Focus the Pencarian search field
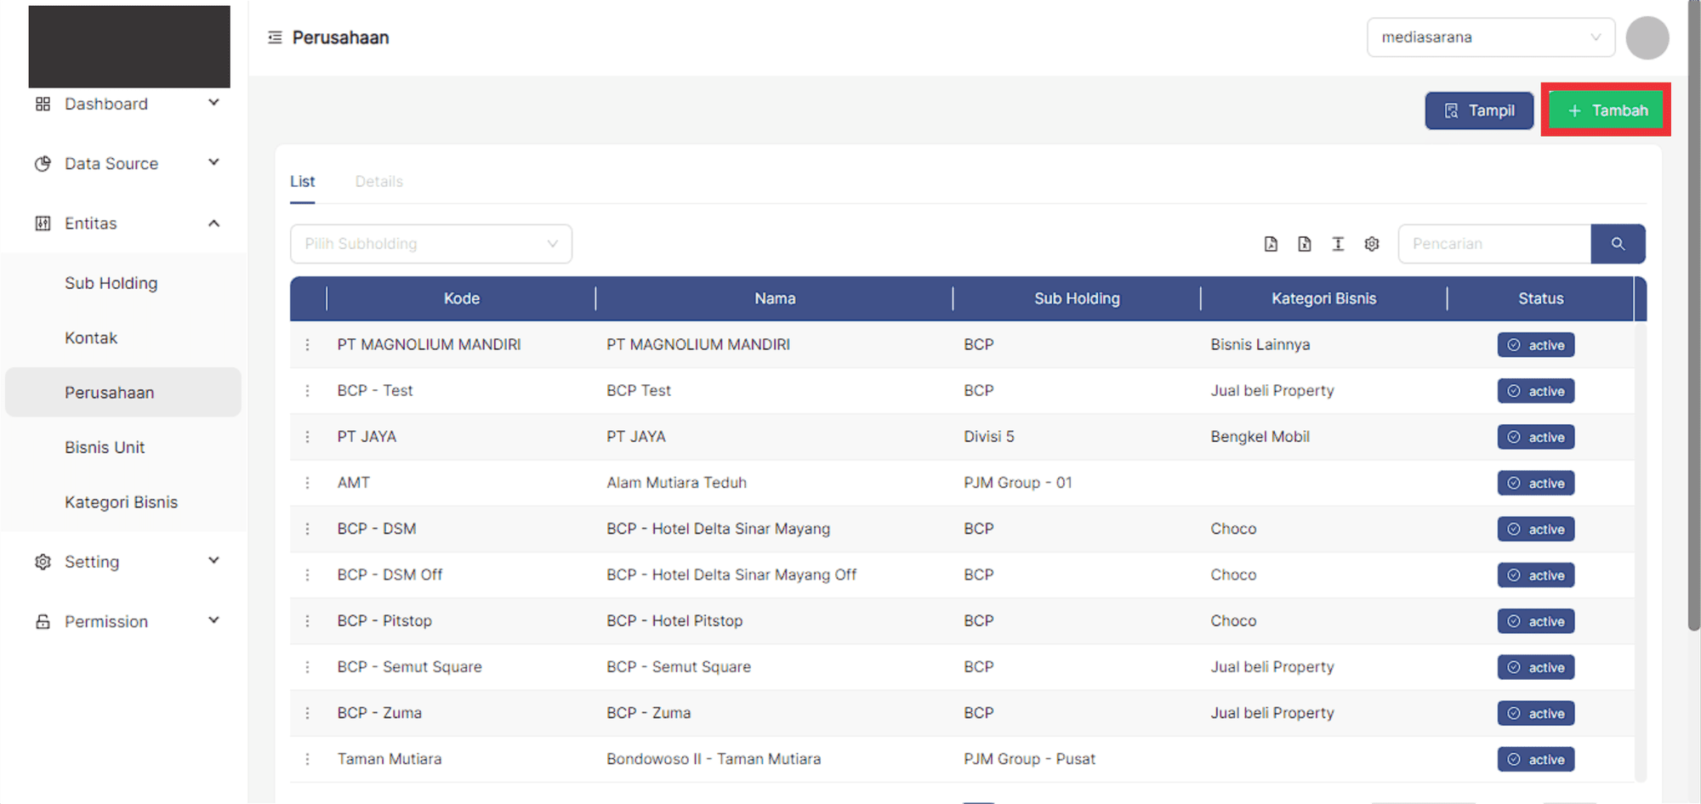The image size is (1701, 804). click(1493, 244)
